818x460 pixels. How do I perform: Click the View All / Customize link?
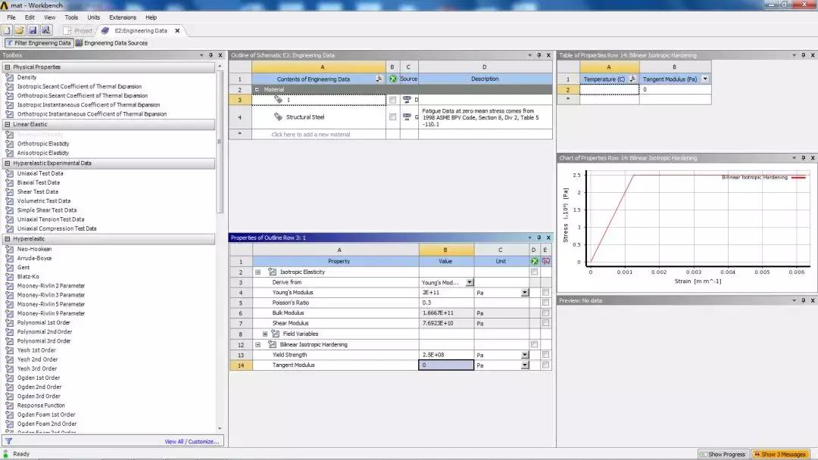click(x=192, y=442)
